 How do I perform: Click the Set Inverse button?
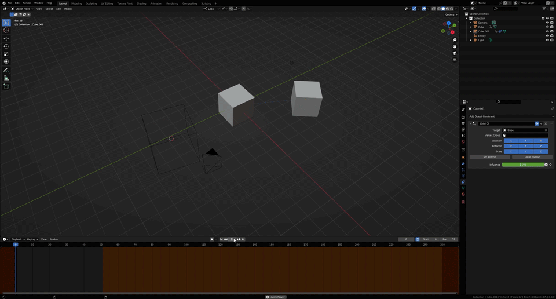(490, 157)
